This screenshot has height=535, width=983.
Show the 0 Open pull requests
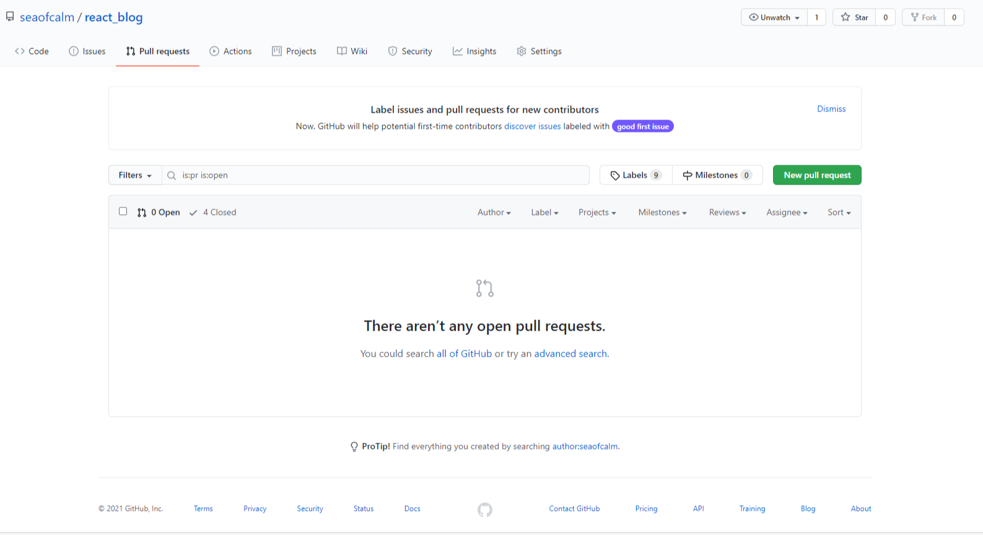coord(159,212)
